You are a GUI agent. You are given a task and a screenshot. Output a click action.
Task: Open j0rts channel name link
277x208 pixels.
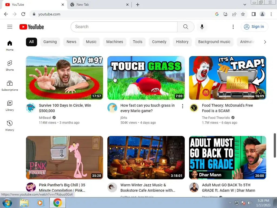point(124,118)
